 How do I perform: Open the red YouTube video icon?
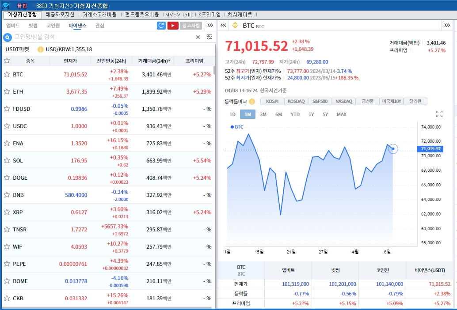(173, 26)
